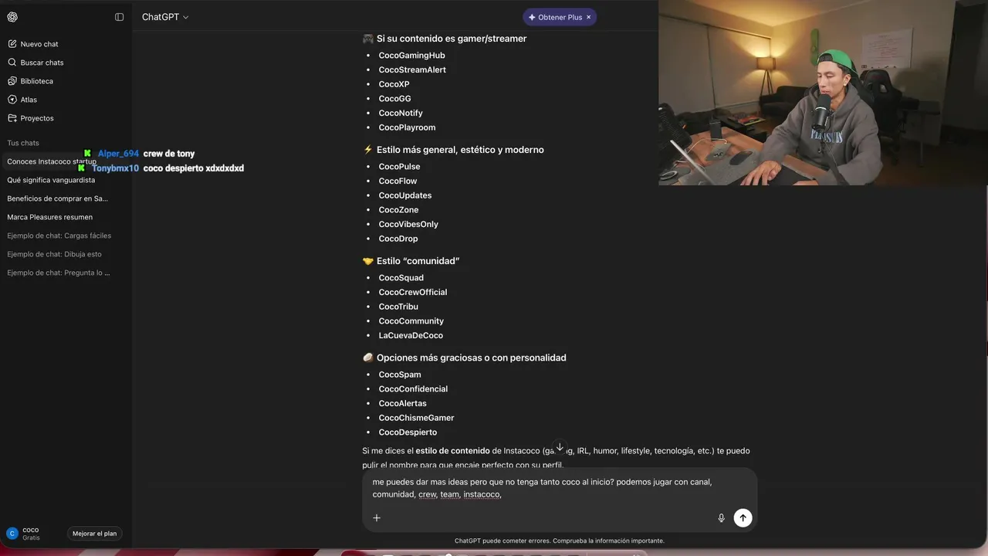
Task: Dismiss the Obtener Plus banner
Action: pos(589,17)
